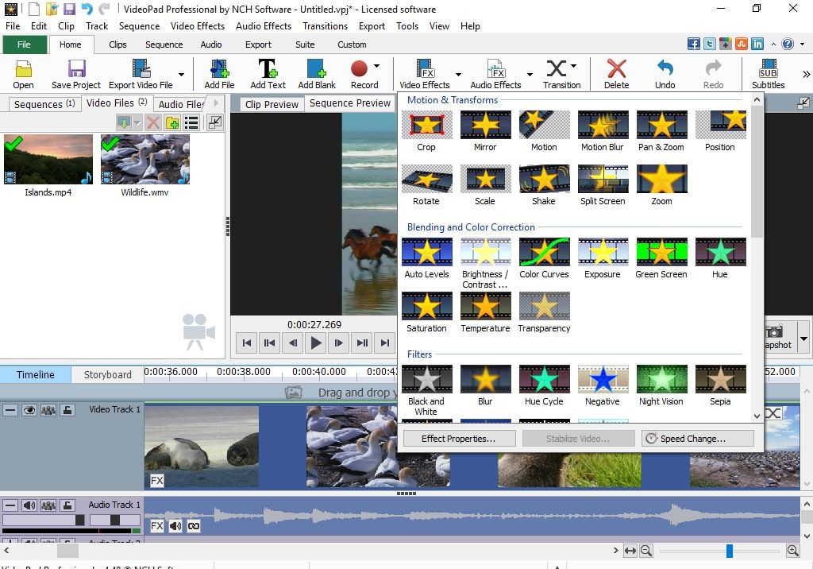Select the Split Screen effect
Image resolution: width=813 pixels, height=569 pixels.
603,180
